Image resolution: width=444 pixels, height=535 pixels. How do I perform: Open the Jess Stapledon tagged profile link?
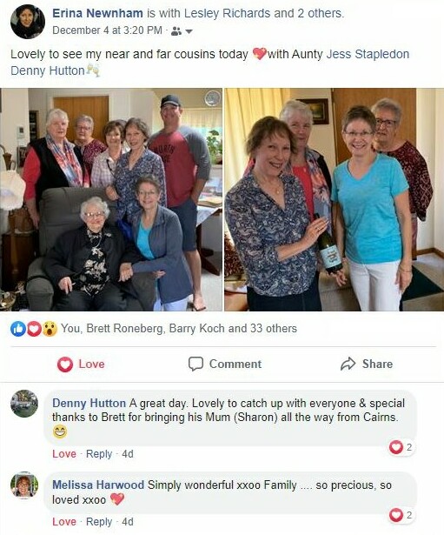tap(368, 54)
